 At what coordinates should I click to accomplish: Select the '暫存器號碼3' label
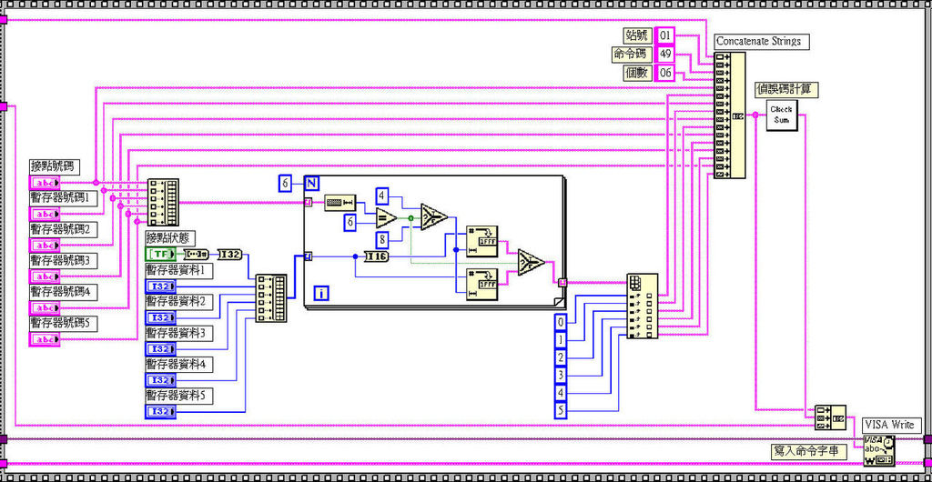point(64,261)
